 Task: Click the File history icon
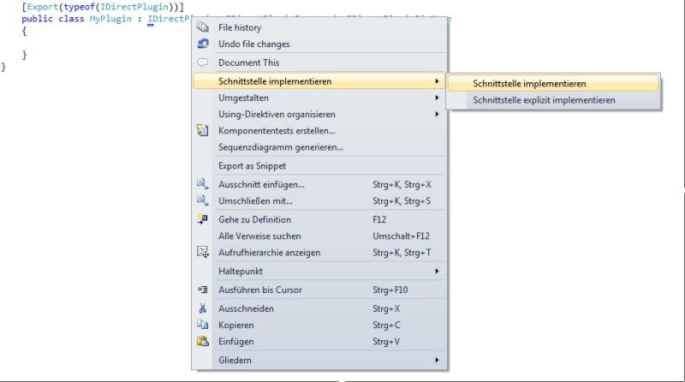(x=203, y=27)
